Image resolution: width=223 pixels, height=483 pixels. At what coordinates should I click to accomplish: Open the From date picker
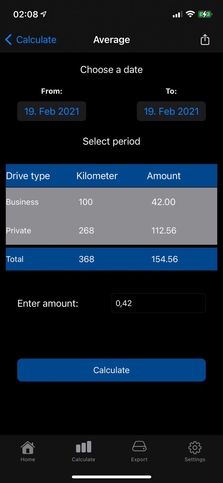pyautogui.click(x=51, y=111)
